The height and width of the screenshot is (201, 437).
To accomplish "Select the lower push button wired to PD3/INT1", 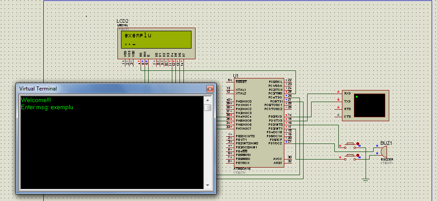I will 350,157.
